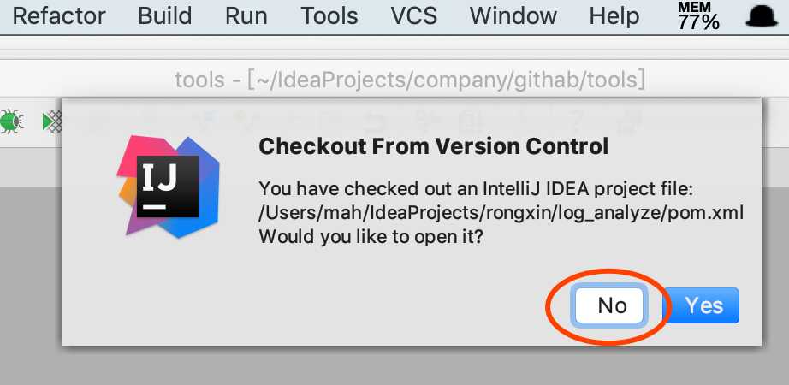Click the green Debug bug icon
The height and width of the screenshot is (385, 789).
(x=11, y=121)
